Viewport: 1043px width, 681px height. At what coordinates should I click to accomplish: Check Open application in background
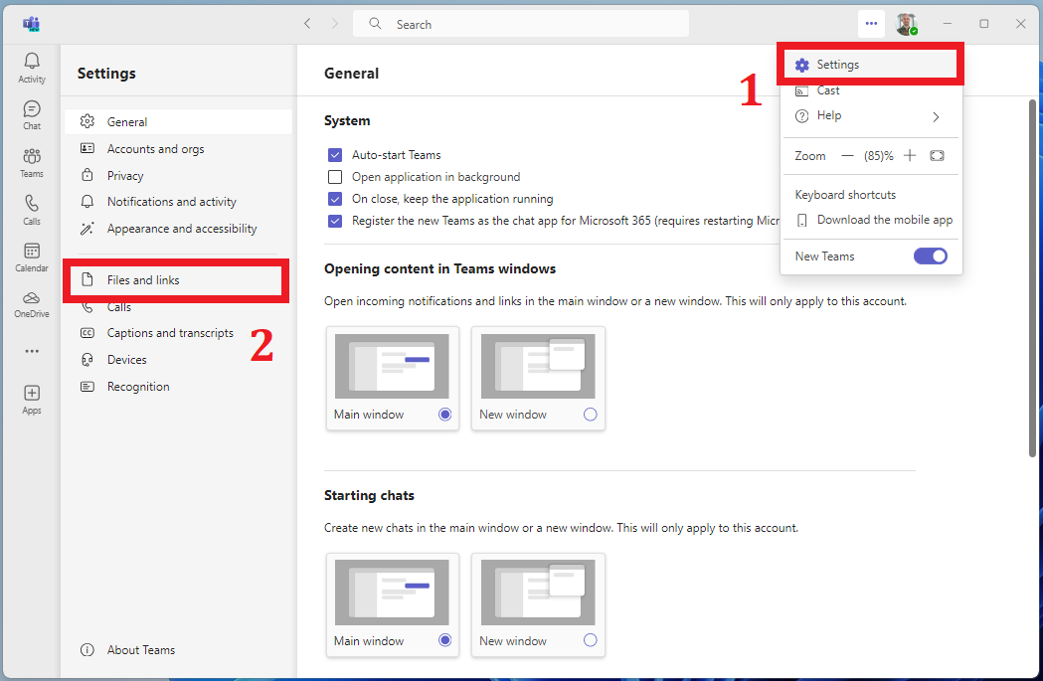pyautogui.click(x=335, y=177)
